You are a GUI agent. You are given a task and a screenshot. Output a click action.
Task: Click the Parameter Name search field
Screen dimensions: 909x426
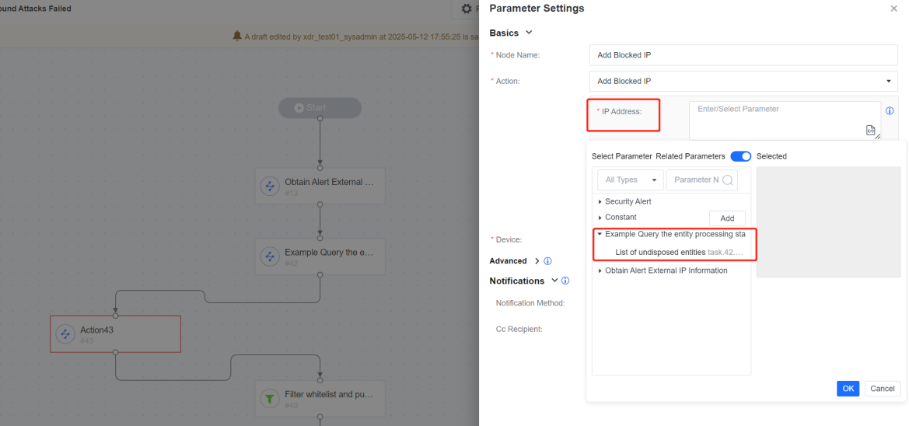click(702, 180)
